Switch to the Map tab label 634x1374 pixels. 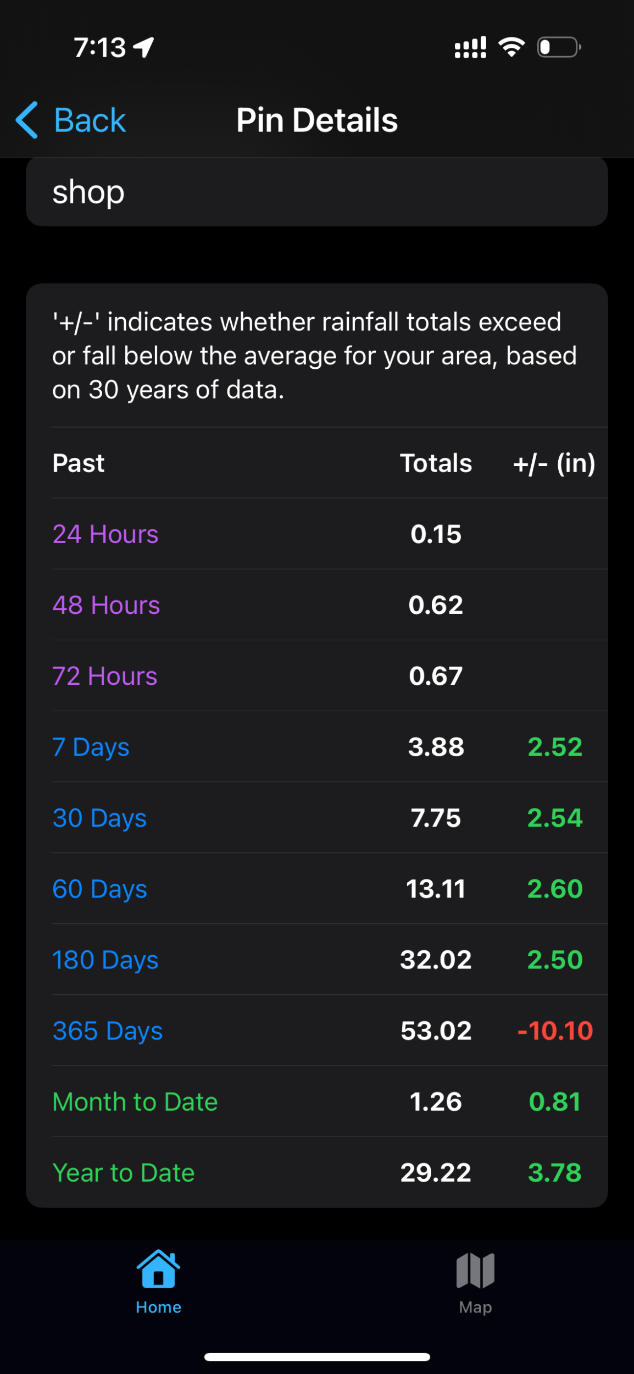[475, 1307]
